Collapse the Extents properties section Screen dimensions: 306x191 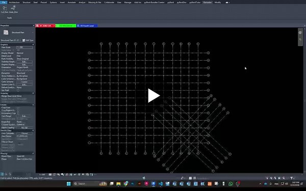33,105
